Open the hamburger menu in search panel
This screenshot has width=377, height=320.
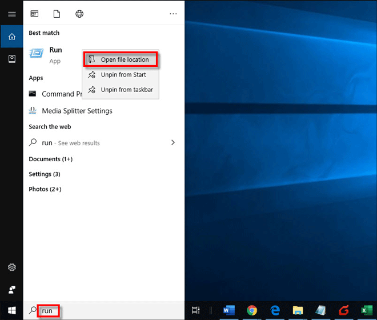[x=12, y=14]
